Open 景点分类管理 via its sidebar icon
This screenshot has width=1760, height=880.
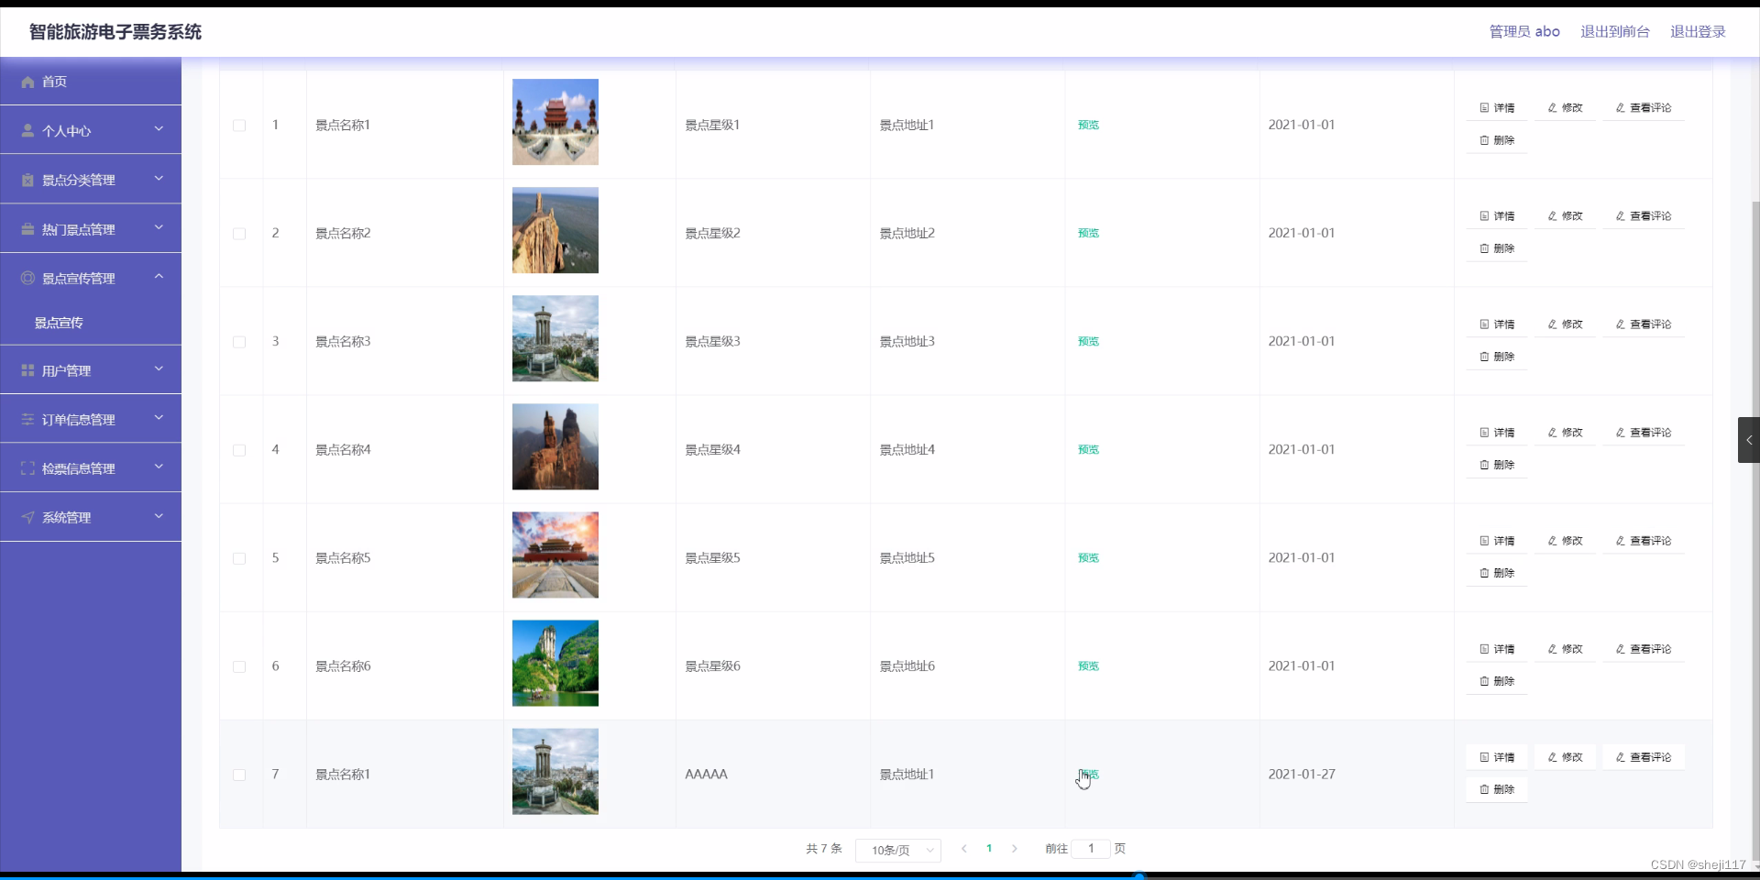tap(27, 179)
